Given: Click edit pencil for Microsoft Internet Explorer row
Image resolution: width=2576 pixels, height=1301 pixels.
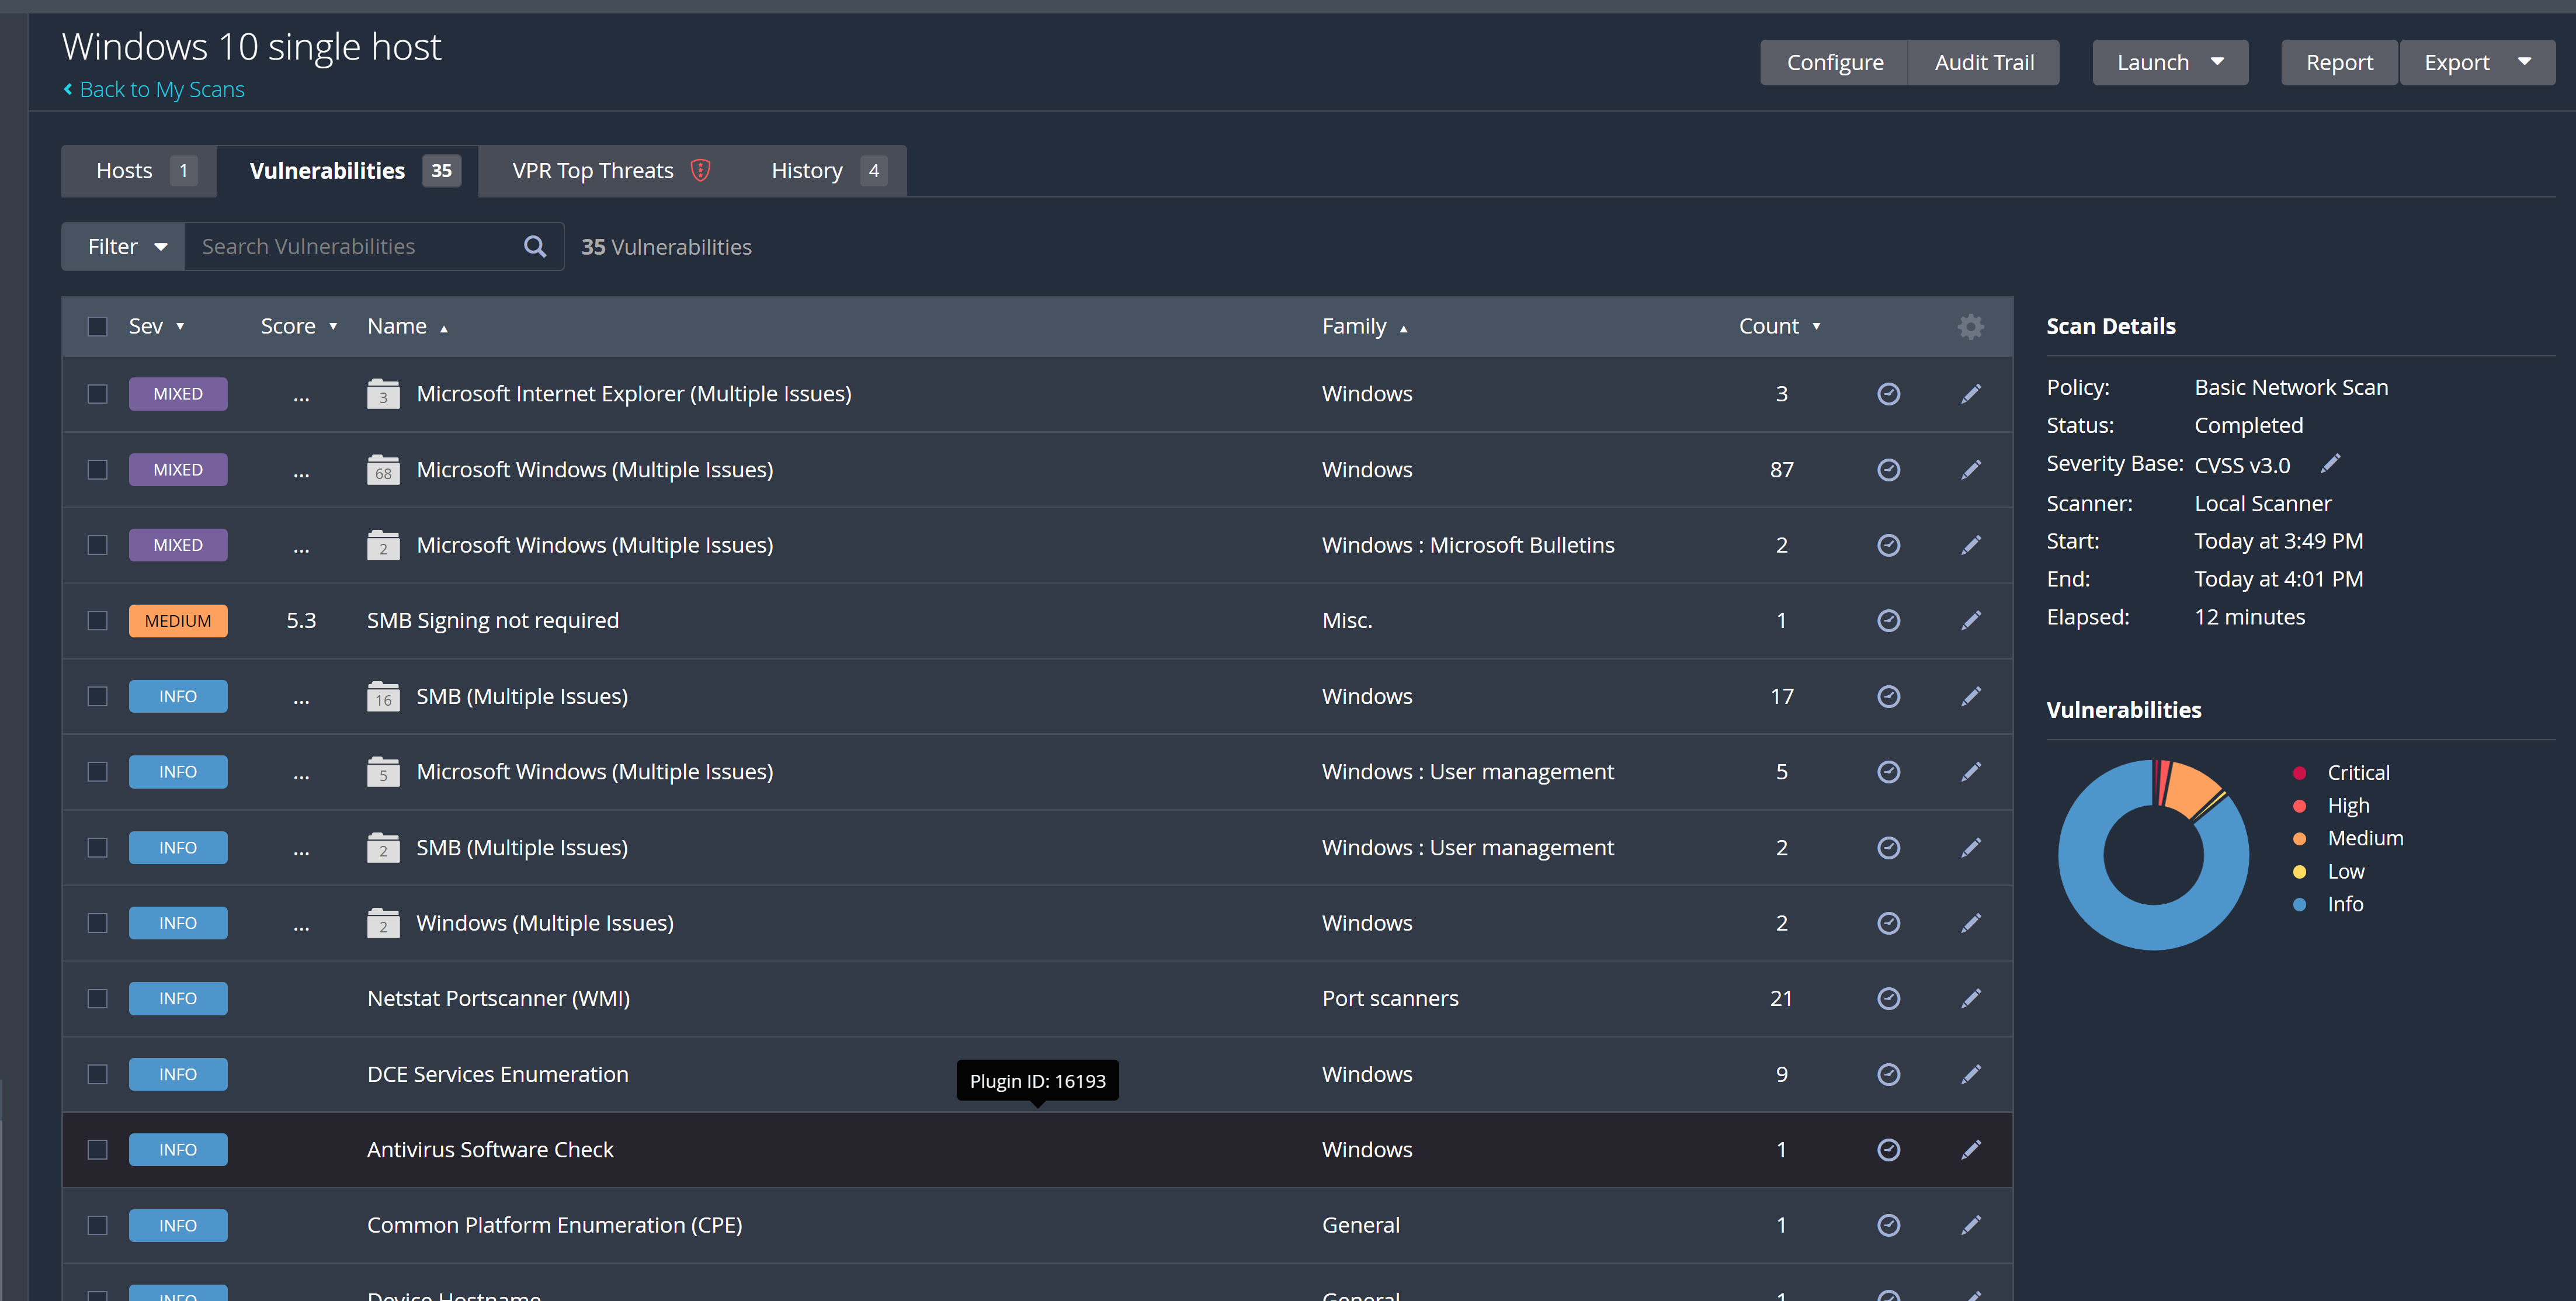Looking at the screenshot, I should 1970,394.
